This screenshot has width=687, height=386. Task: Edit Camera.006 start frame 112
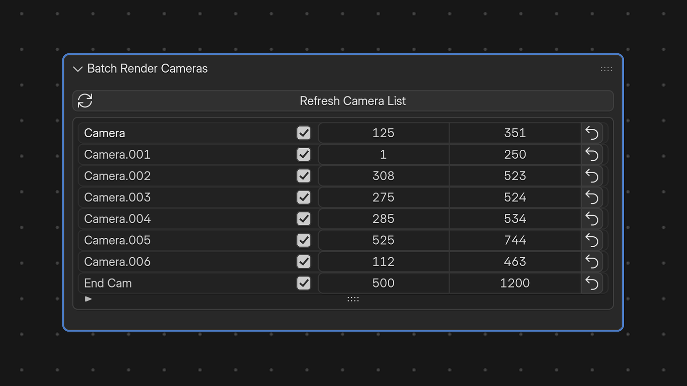click(383, 262)
